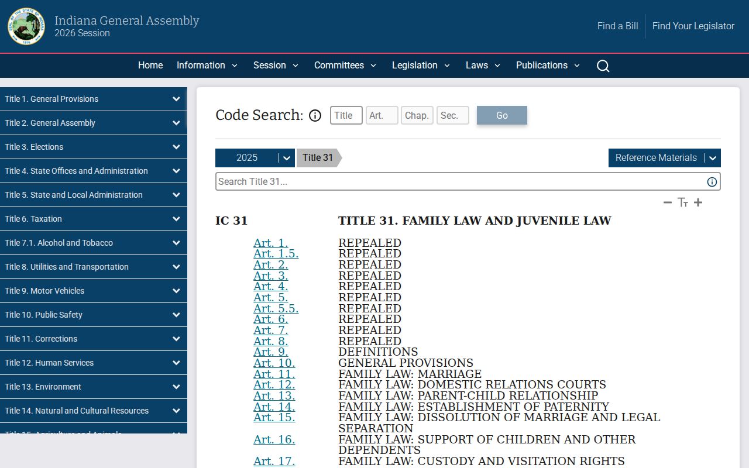This screenshot has height=468, width=749.
Task: Open Art. 17. Custody and Visitation Rights
Action: (x=274, y=462)
